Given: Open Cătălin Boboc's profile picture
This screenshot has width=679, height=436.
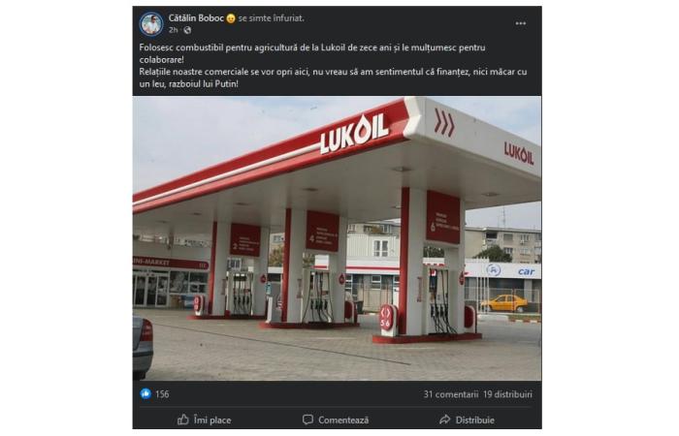Looking at the screenshot, I should point(151,24).
